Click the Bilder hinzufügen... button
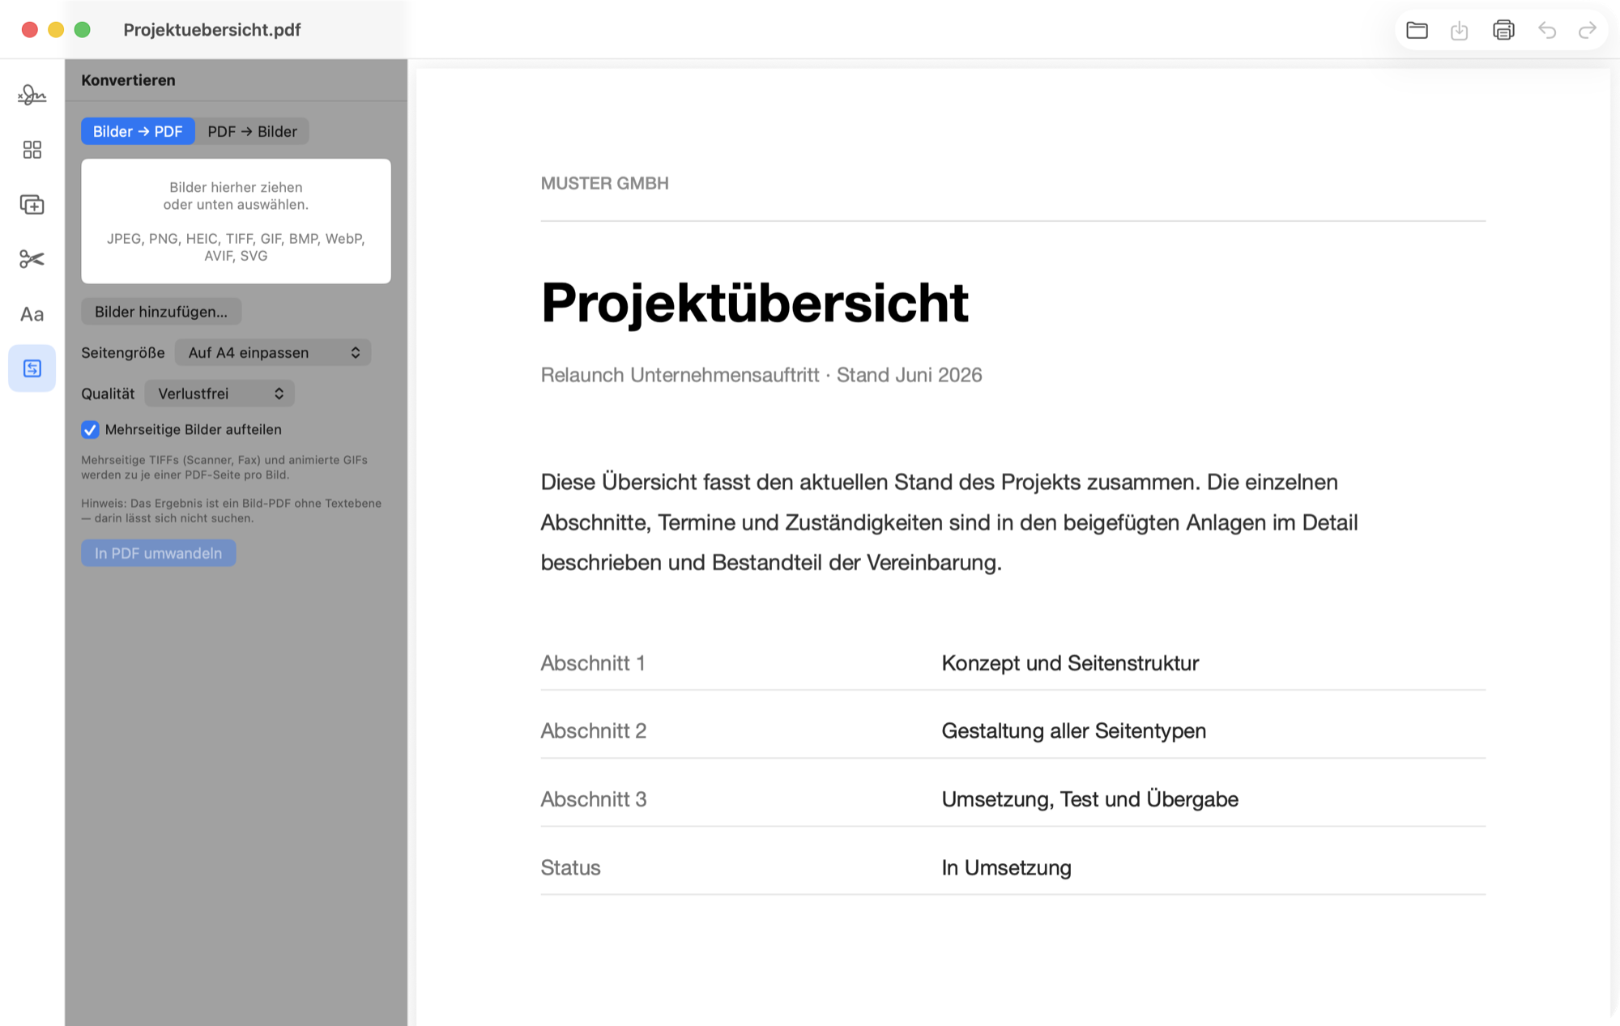The image size is (1620, 1026). click(161, 312)
